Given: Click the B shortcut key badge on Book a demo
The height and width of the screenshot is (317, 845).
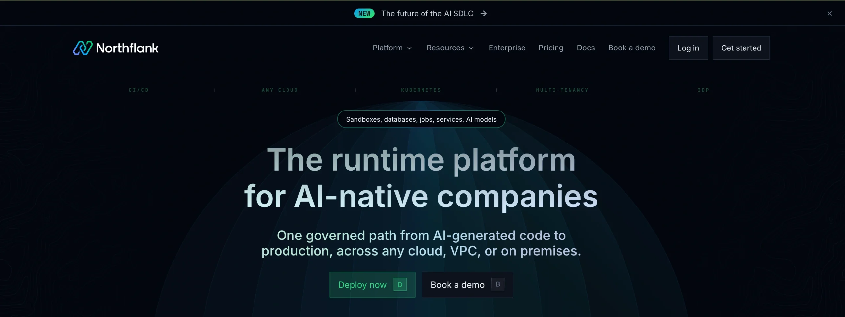Looking at the screenshot, I should 498,284.
